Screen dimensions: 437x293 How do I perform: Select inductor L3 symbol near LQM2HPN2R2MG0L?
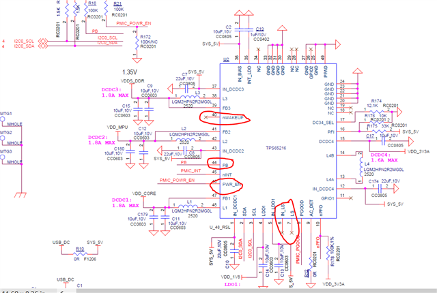190,97
